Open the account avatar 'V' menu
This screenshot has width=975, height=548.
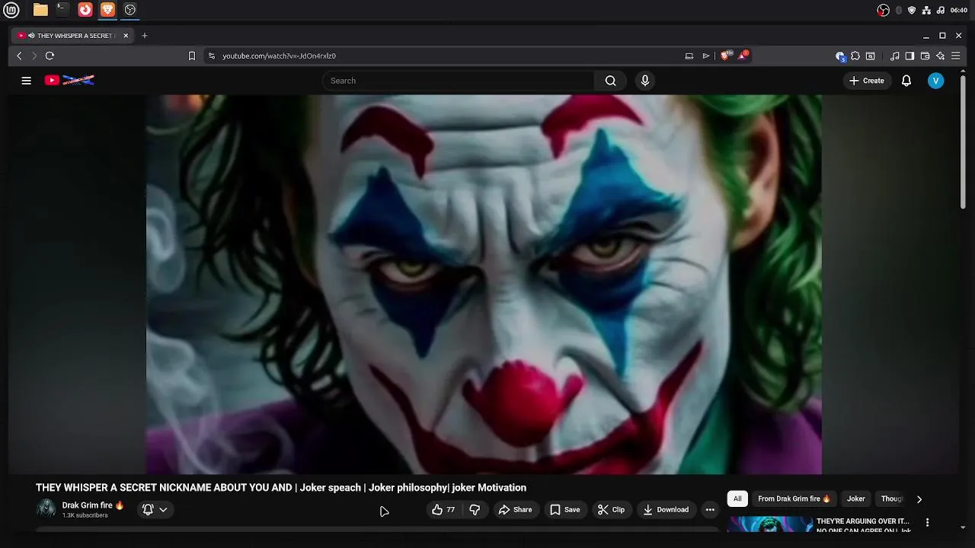(x=936, y=81)
